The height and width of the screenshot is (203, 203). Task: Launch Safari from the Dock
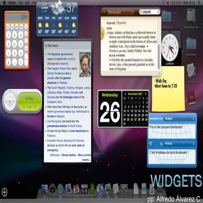60,189
